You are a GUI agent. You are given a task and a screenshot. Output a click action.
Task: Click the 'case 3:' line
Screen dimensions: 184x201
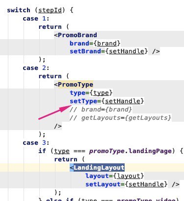point(36,143)
